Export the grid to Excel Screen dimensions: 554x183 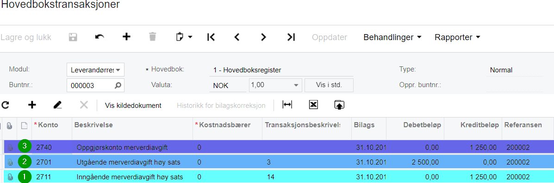click(313, 105)
